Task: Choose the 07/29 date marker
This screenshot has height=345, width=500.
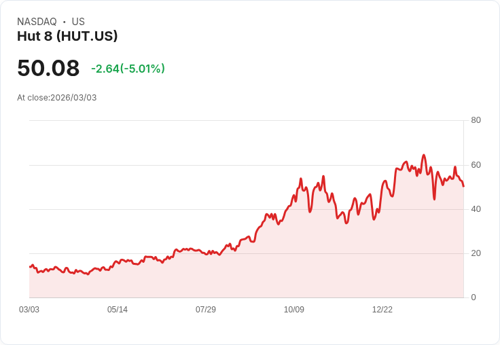Action: pyautogui.click(x=206, y=310)
